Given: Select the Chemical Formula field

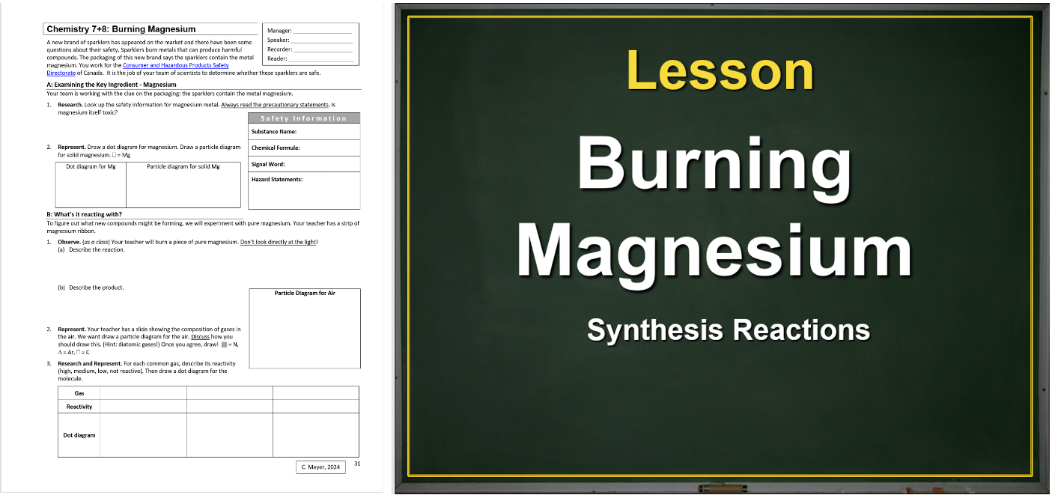Looking at the screenshot, I should click(x=303, y=148).
